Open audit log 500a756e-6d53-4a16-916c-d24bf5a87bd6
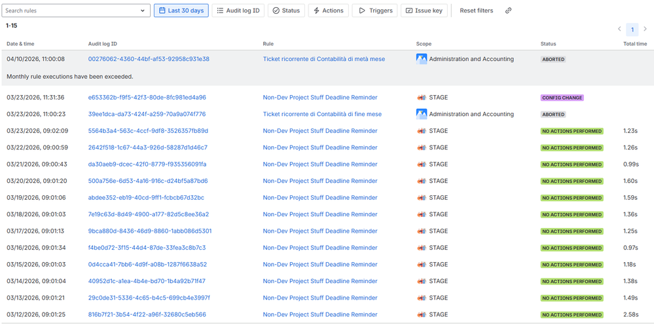 pyautogui.click(x=148, y=182)
